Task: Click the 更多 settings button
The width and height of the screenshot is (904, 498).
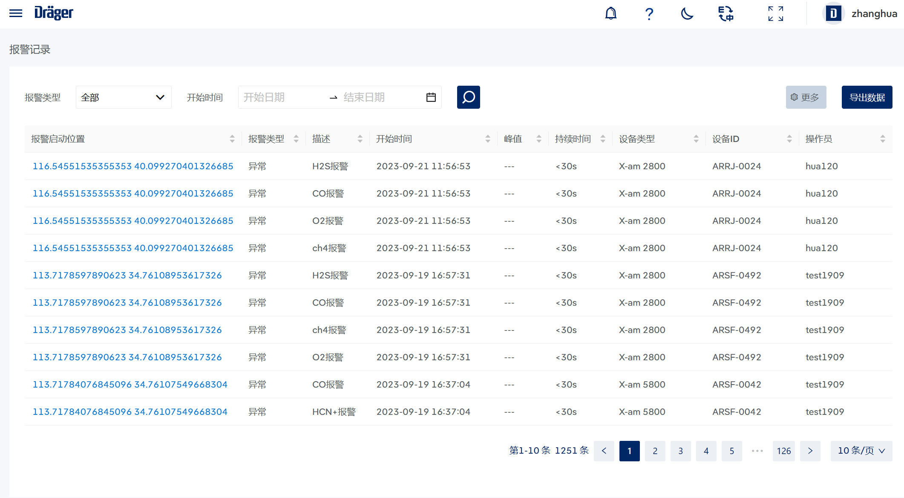Action: coord(806,97)
